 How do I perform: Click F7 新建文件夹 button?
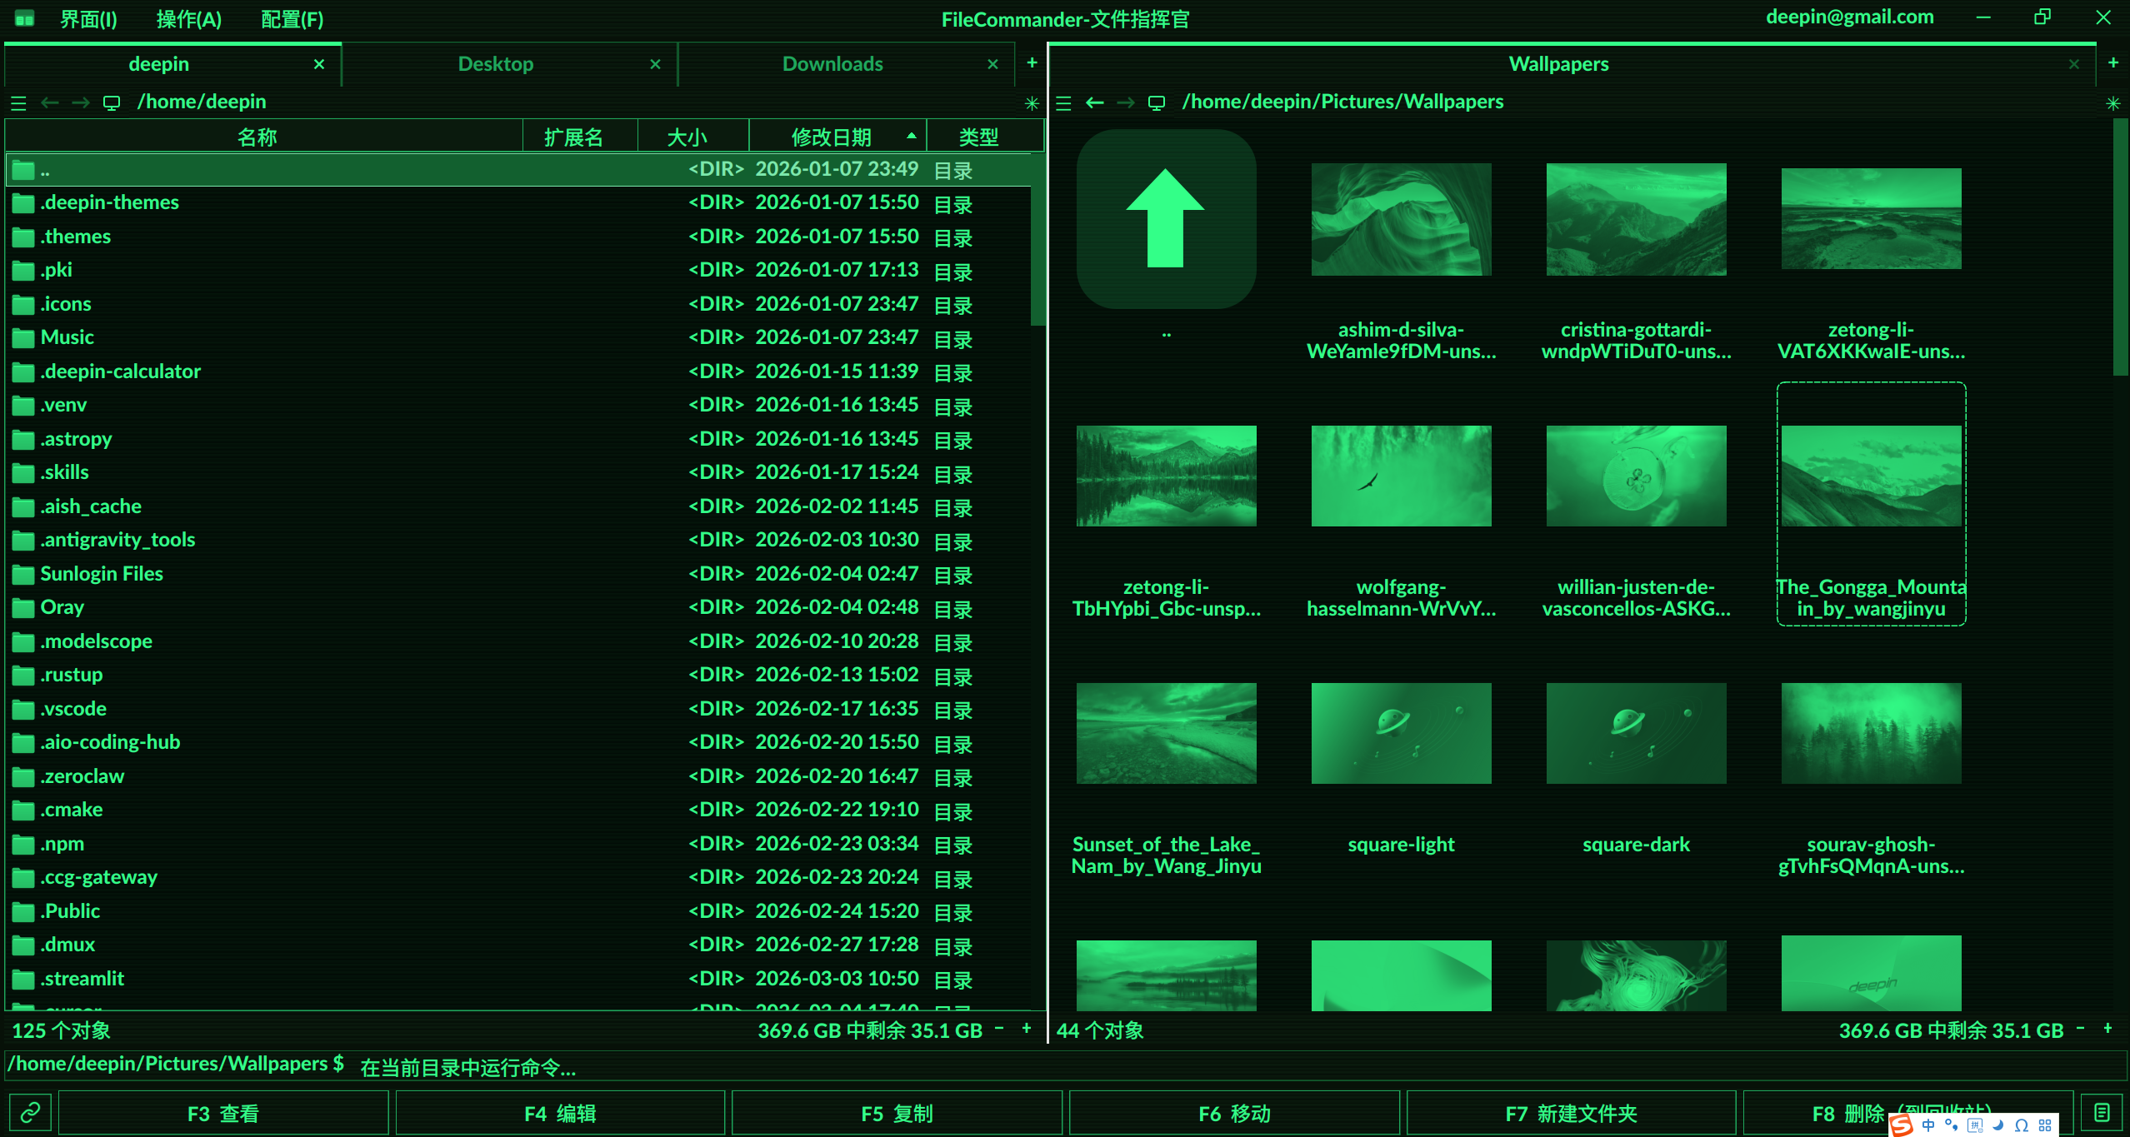[1571, 1114]
